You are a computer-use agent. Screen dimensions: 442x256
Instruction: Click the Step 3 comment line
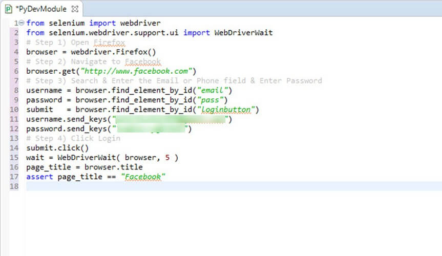(x=174, y=81)
